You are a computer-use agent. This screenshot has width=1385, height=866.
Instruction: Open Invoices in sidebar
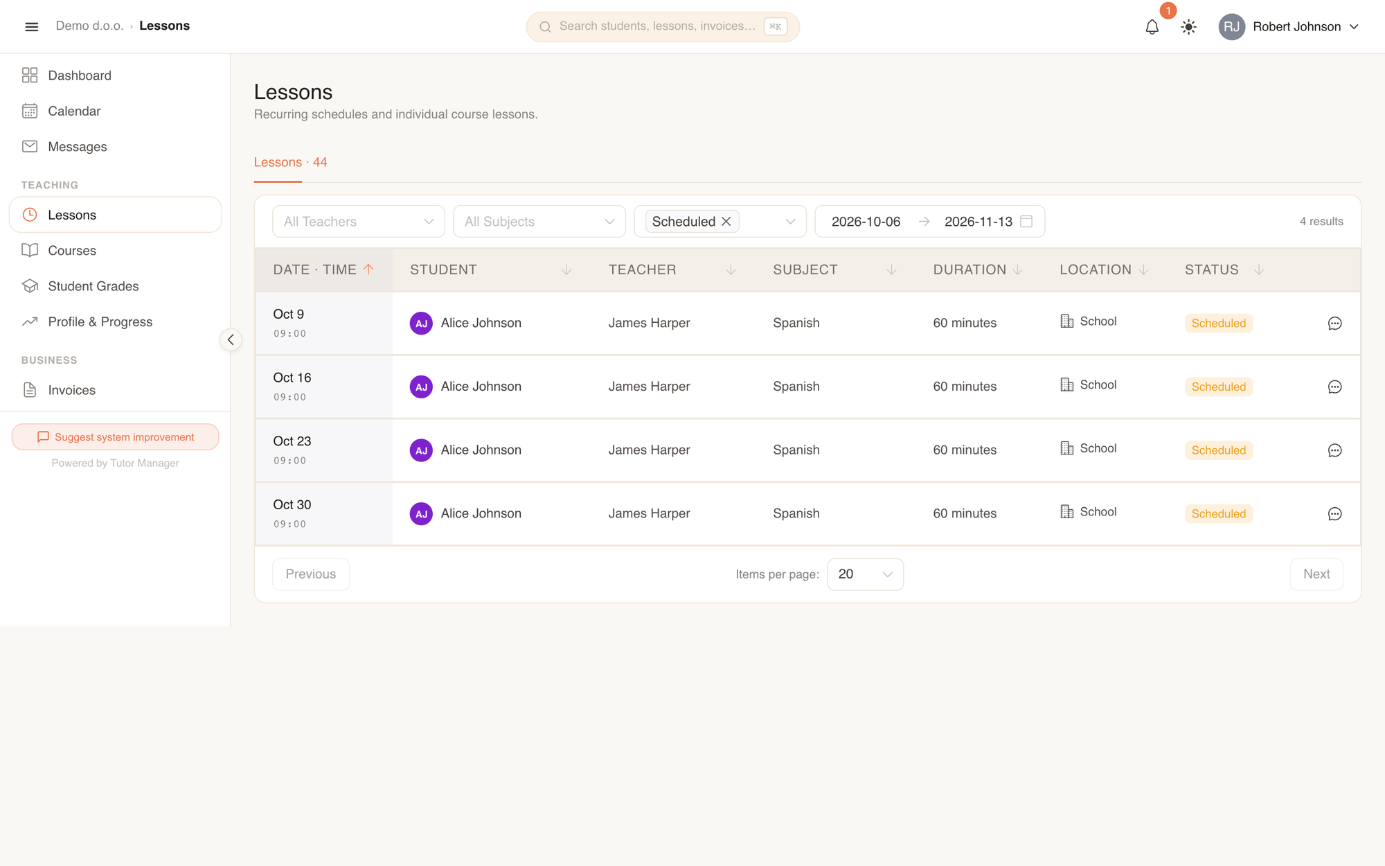point(115,390)
